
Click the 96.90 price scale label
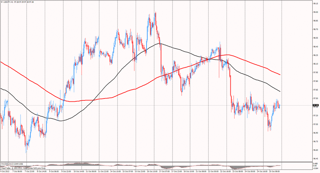pos(316,133)
